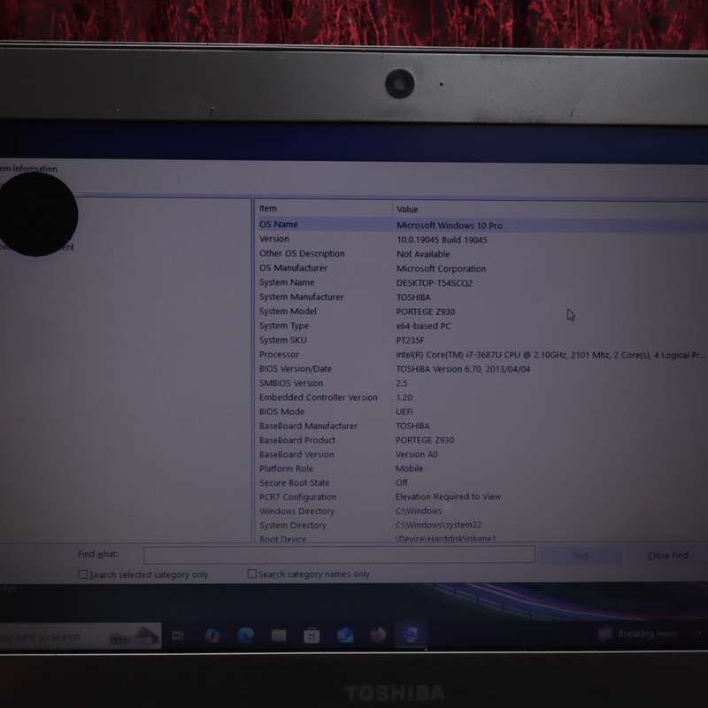Click value Microsoft Windows 10 Pro
The height and width of the screenshot is (708, 708).
[x=450, y=226]
